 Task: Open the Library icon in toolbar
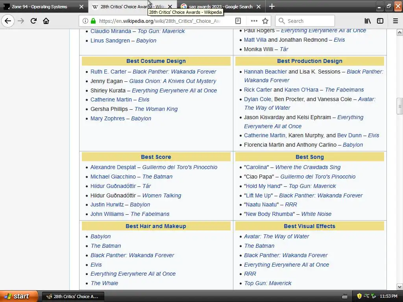click(x=368, y=21)
